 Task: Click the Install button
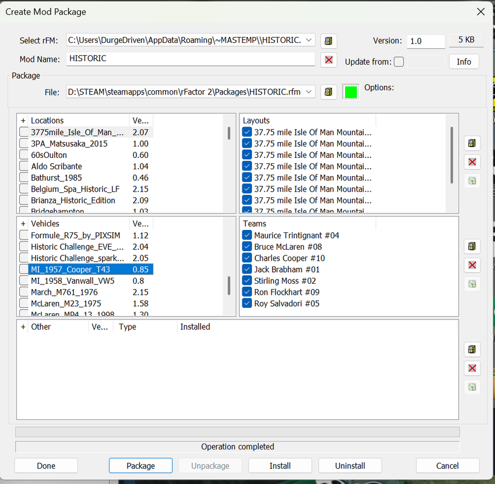pos(280,466)
